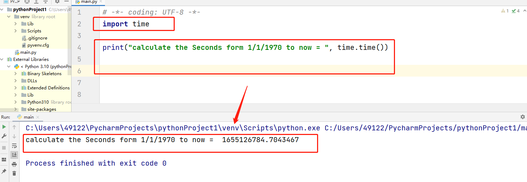Click the Stop process square icon
527x182 pixels.
[4, 147]
